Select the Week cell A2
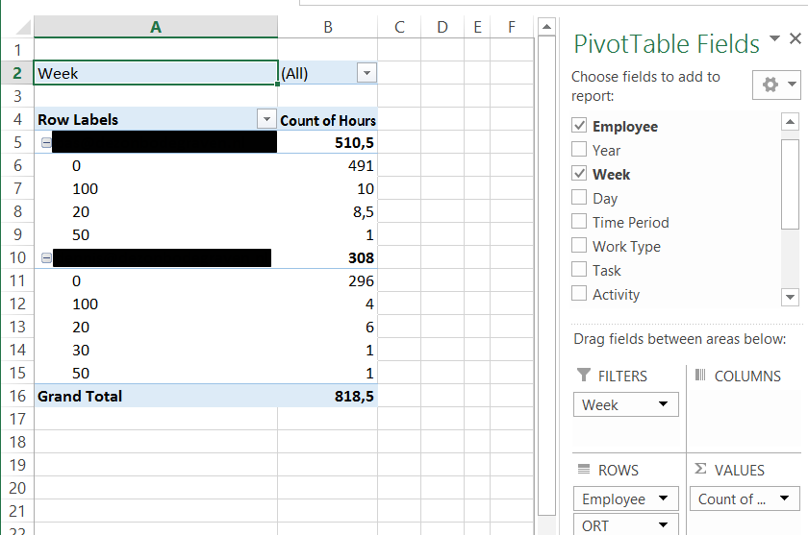 pos(156,73)
